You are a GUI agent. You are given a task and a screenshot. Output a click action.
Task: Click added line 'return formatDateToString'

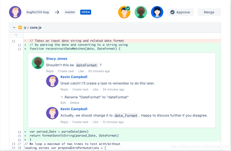pyautogui.click(x=122, y=136)
